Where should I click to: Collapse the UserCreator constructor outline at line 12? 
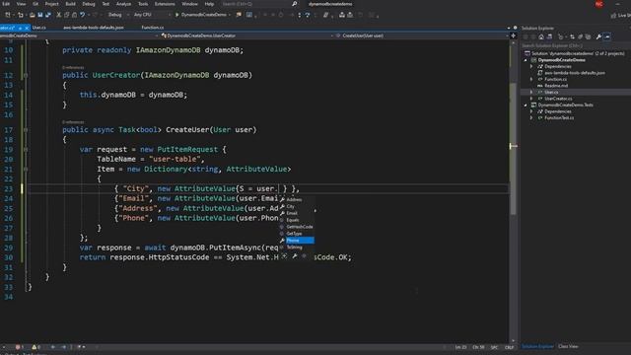tap(26, 75)
